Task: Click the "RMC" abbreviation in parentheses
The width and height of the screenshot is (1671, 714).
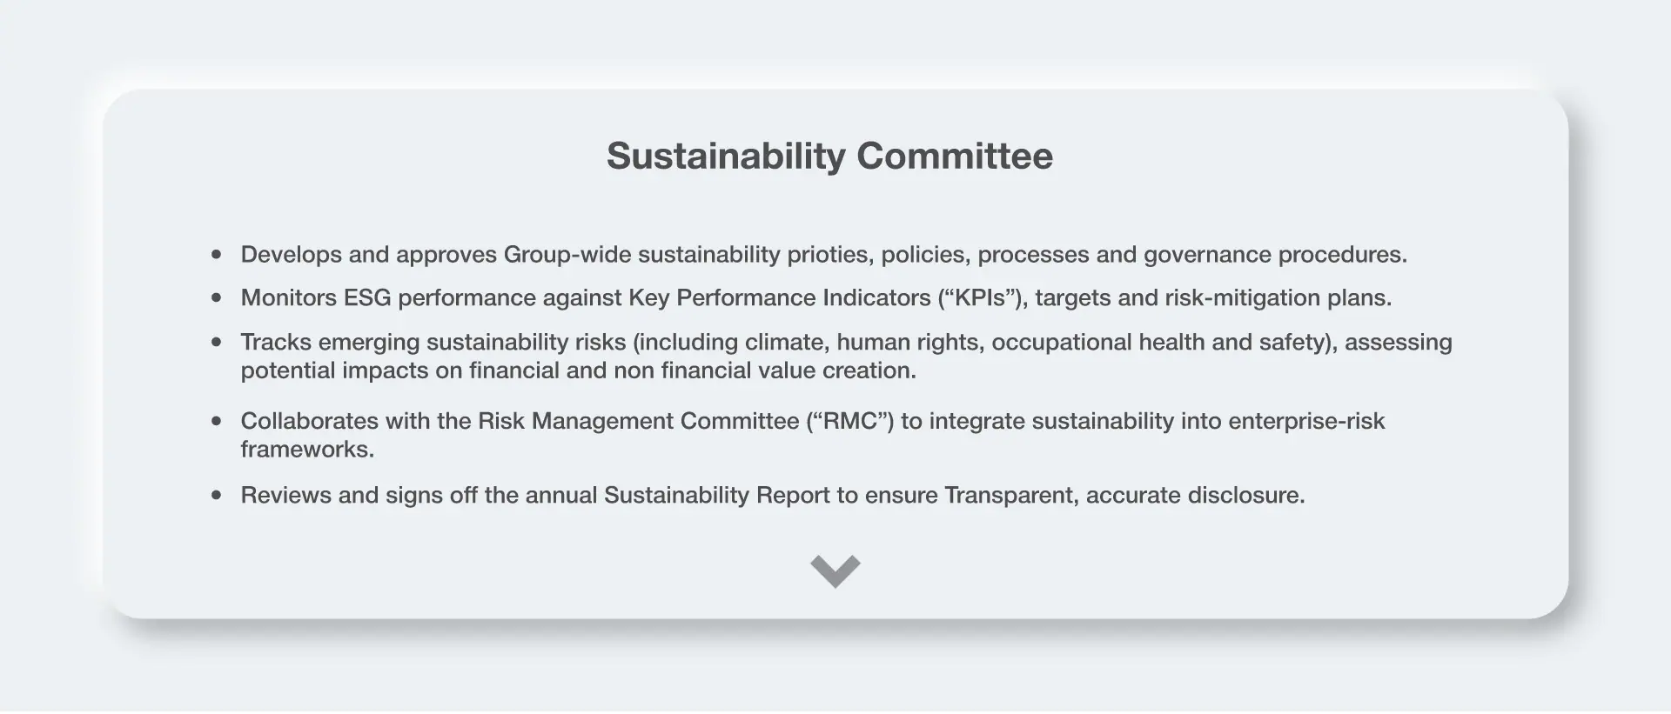Action: [849, 422]
